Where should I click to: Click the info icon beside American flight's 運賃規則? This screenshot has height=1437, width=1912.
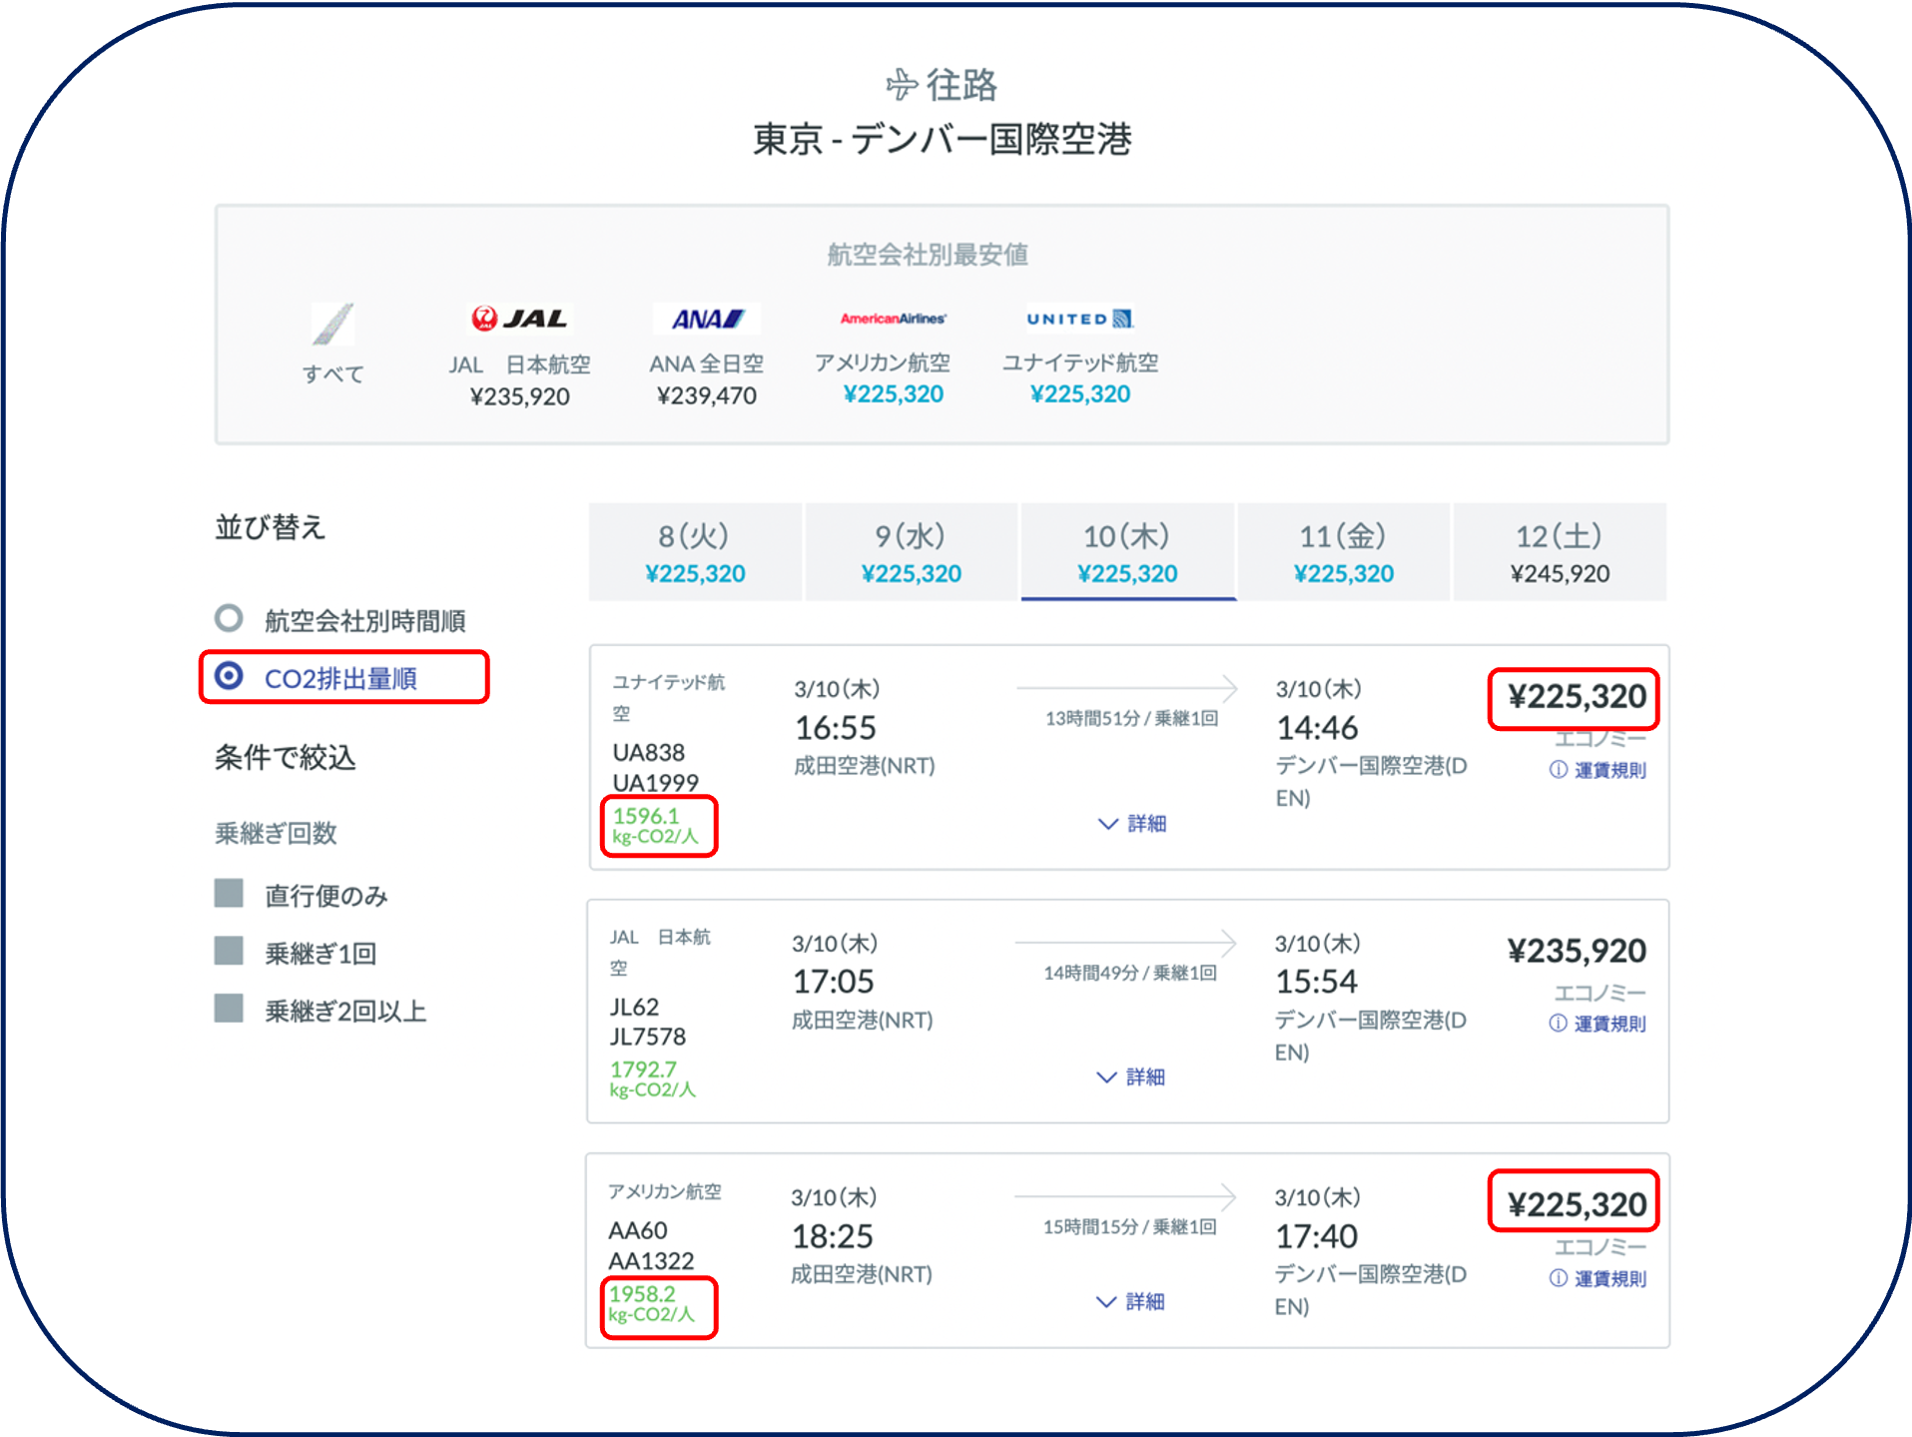(x=1557, y=1277)
